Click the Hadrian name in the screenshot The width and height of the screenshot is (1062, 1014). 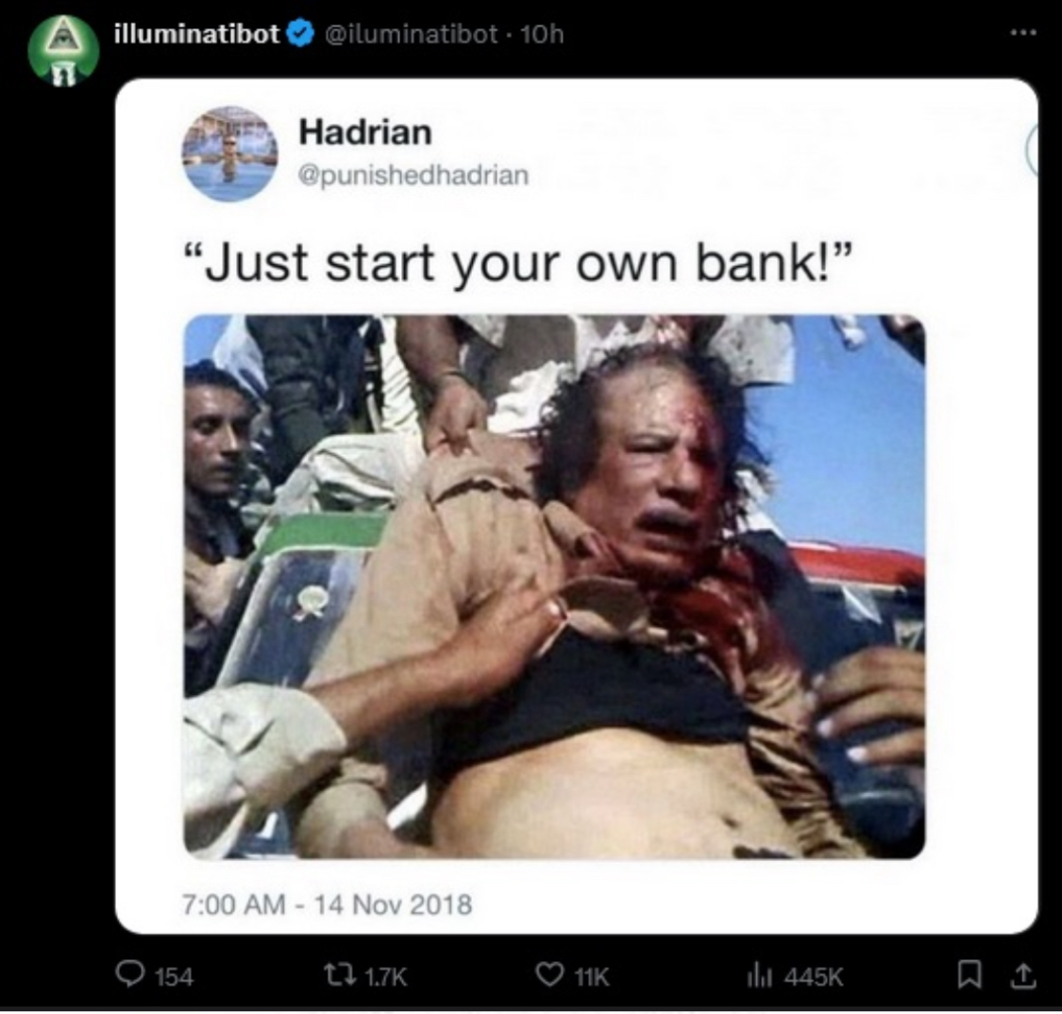[365, 132]
